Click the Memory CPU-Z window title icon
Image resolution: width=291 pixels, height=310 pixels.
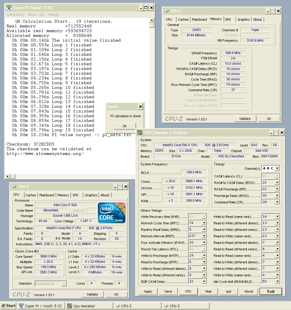click(166, 11)
